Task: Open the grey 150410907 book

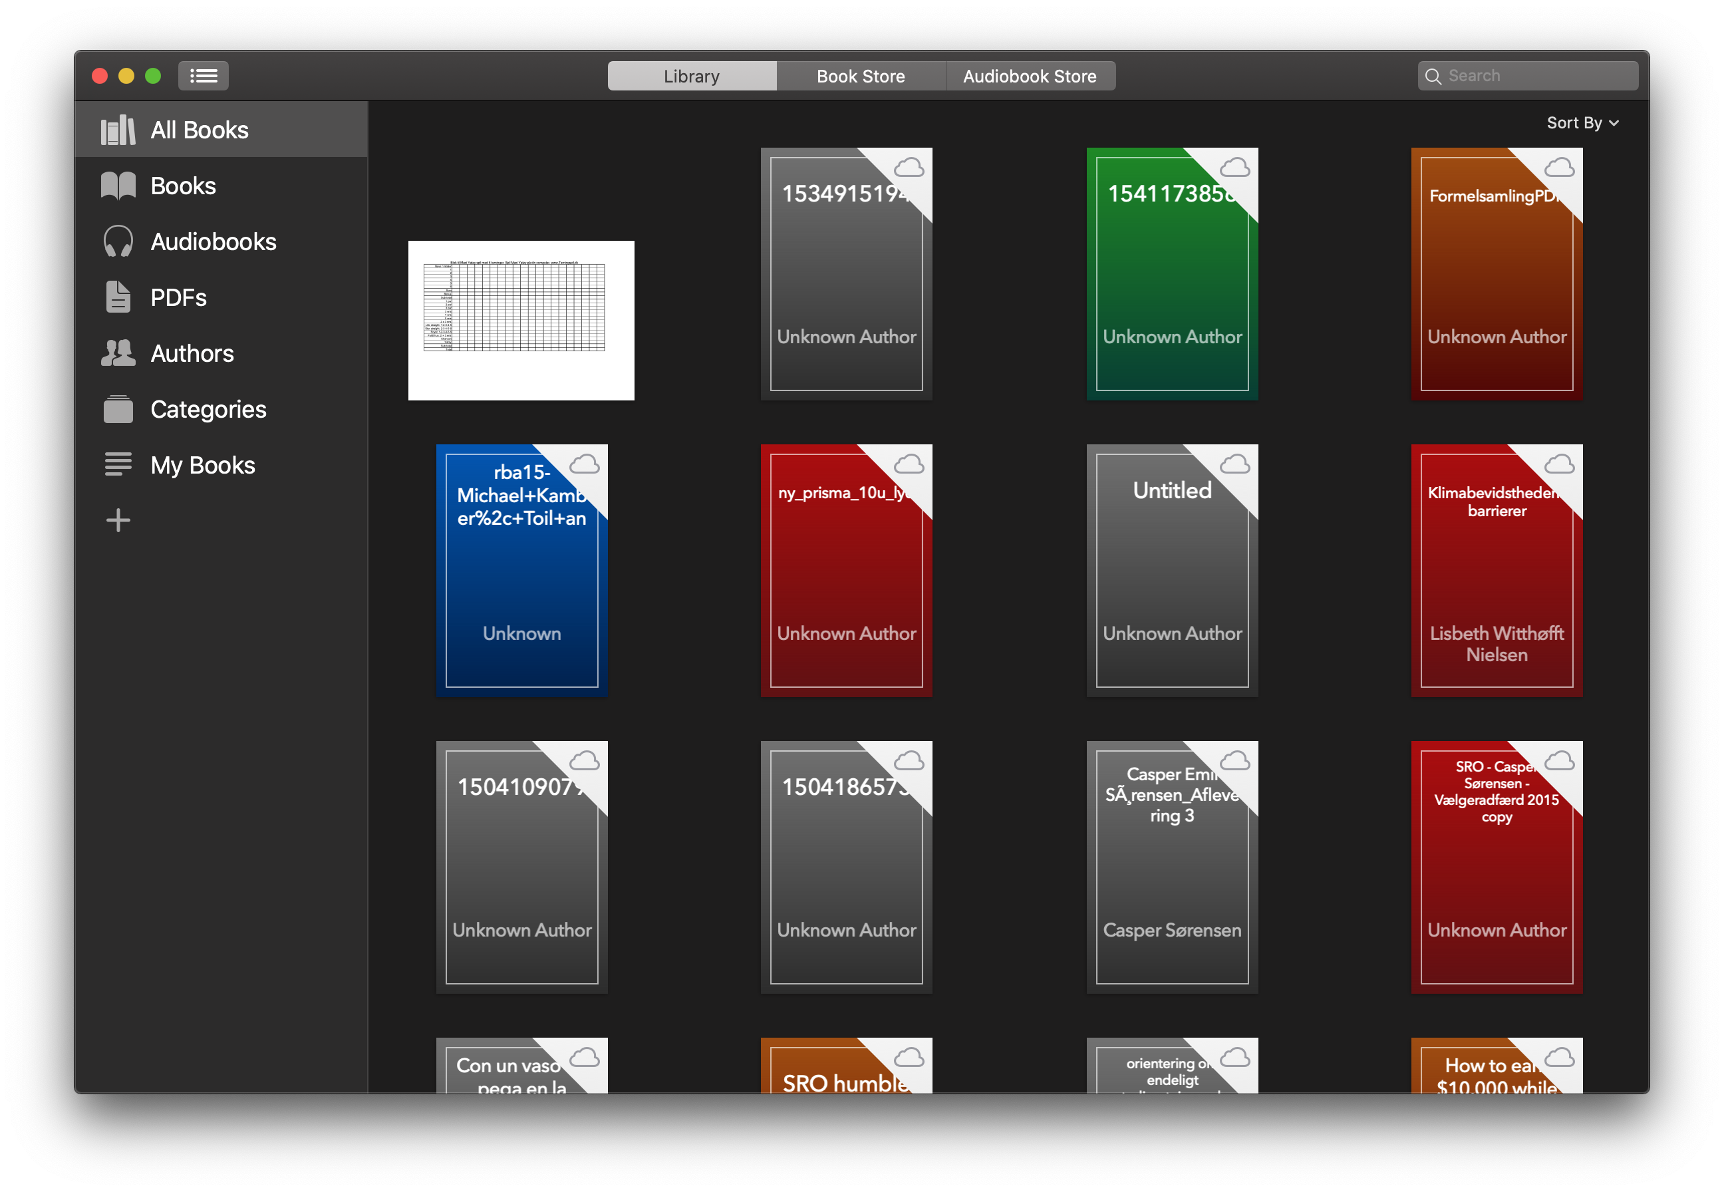Action: coord(521,867)
